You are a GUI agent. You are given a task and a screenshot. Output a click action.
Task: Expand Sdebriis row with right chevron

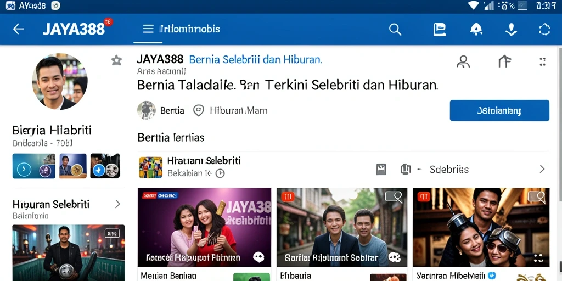point(542,169)
